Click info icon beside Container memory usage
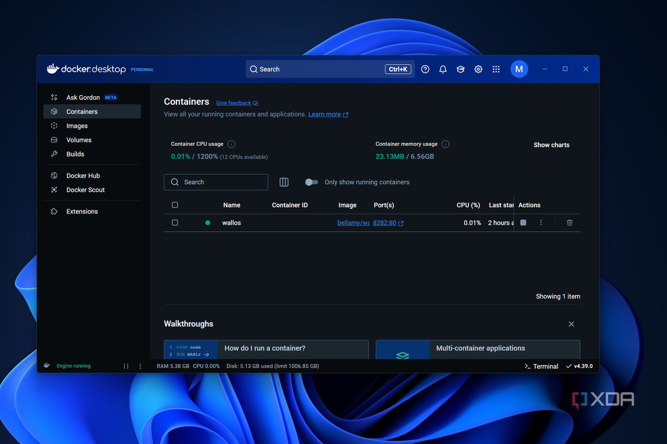Screen dimensions: 667x444 tap(446, 144)
